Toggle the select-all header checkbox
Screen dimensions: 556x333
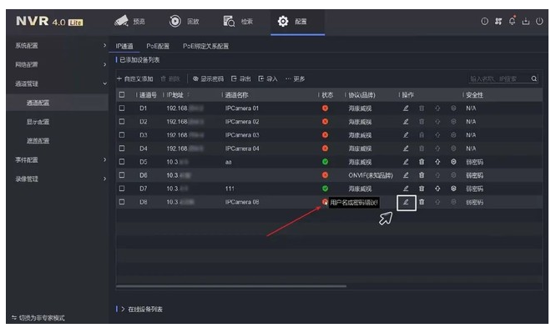click(x=122, y=94)
